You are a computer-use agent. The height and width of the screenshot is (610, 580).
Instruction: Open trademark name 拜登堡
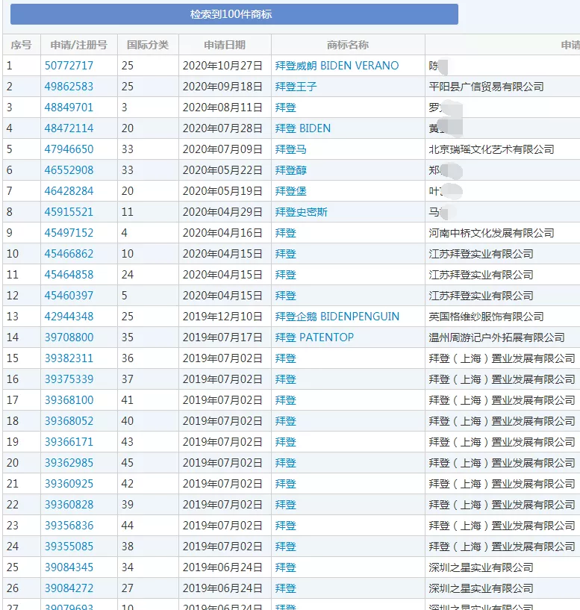click(x=290, y=191)
